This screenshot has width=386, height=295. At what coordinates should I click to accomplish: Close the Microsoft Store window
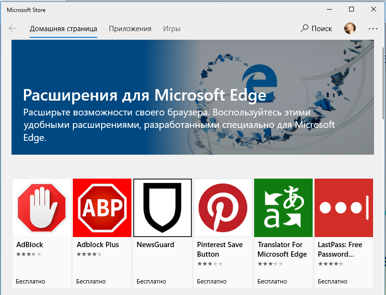point(374,10)
